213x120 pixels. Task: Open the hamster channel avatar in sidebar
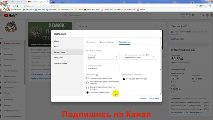(11, 27)
